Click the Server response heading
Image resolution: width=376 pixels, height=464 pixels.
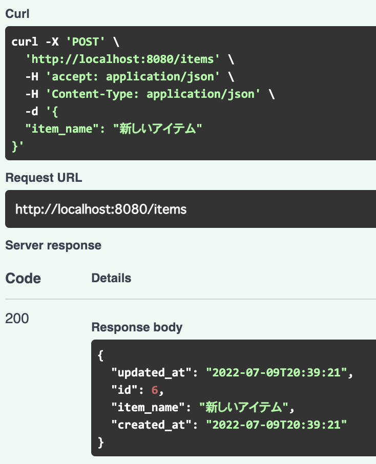point(53,245)
